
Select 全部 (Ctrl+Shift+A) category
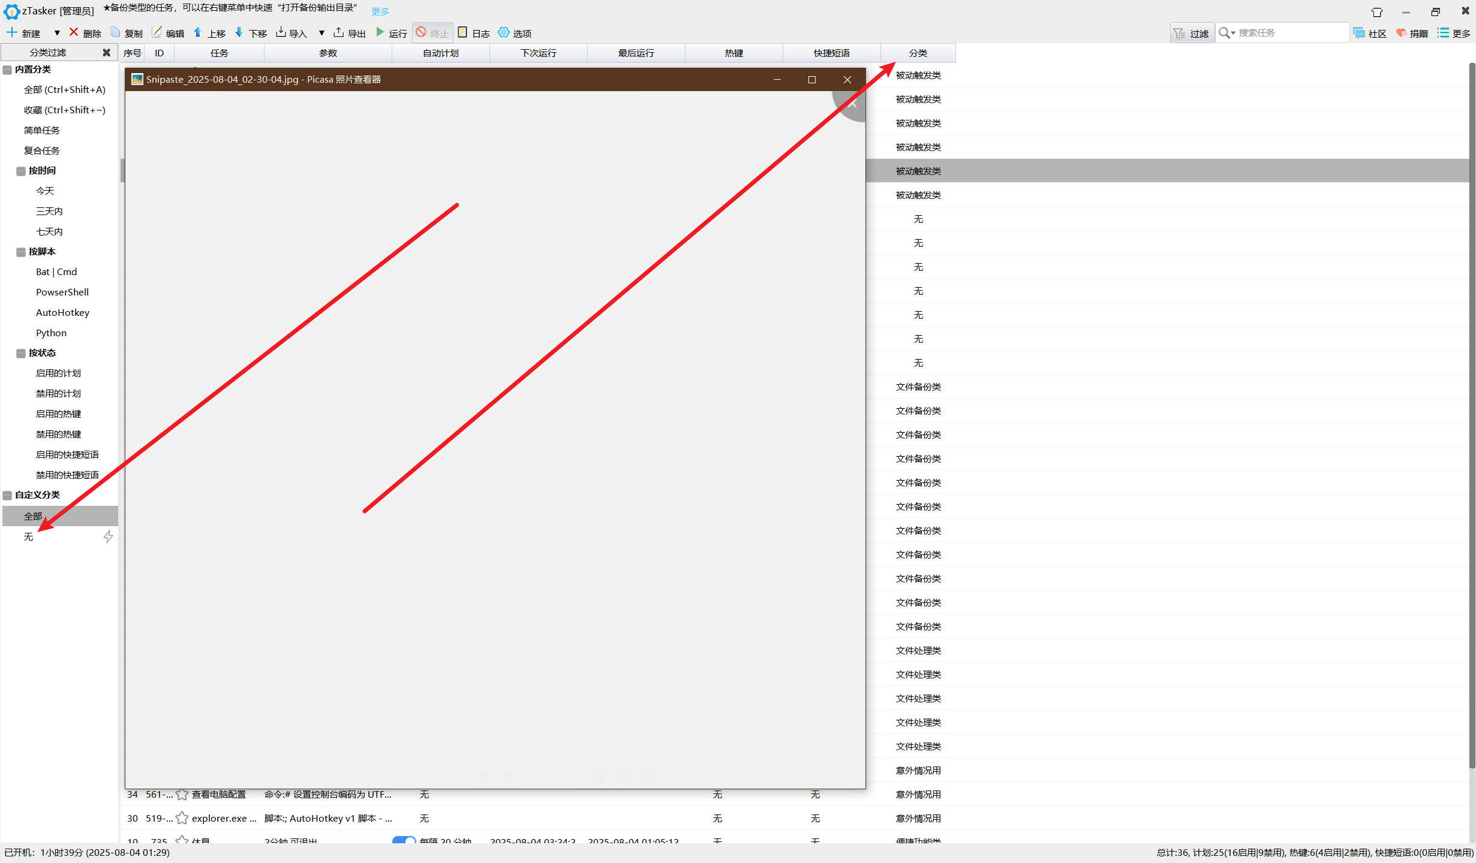pyautogui.click(x=65, y=90)
